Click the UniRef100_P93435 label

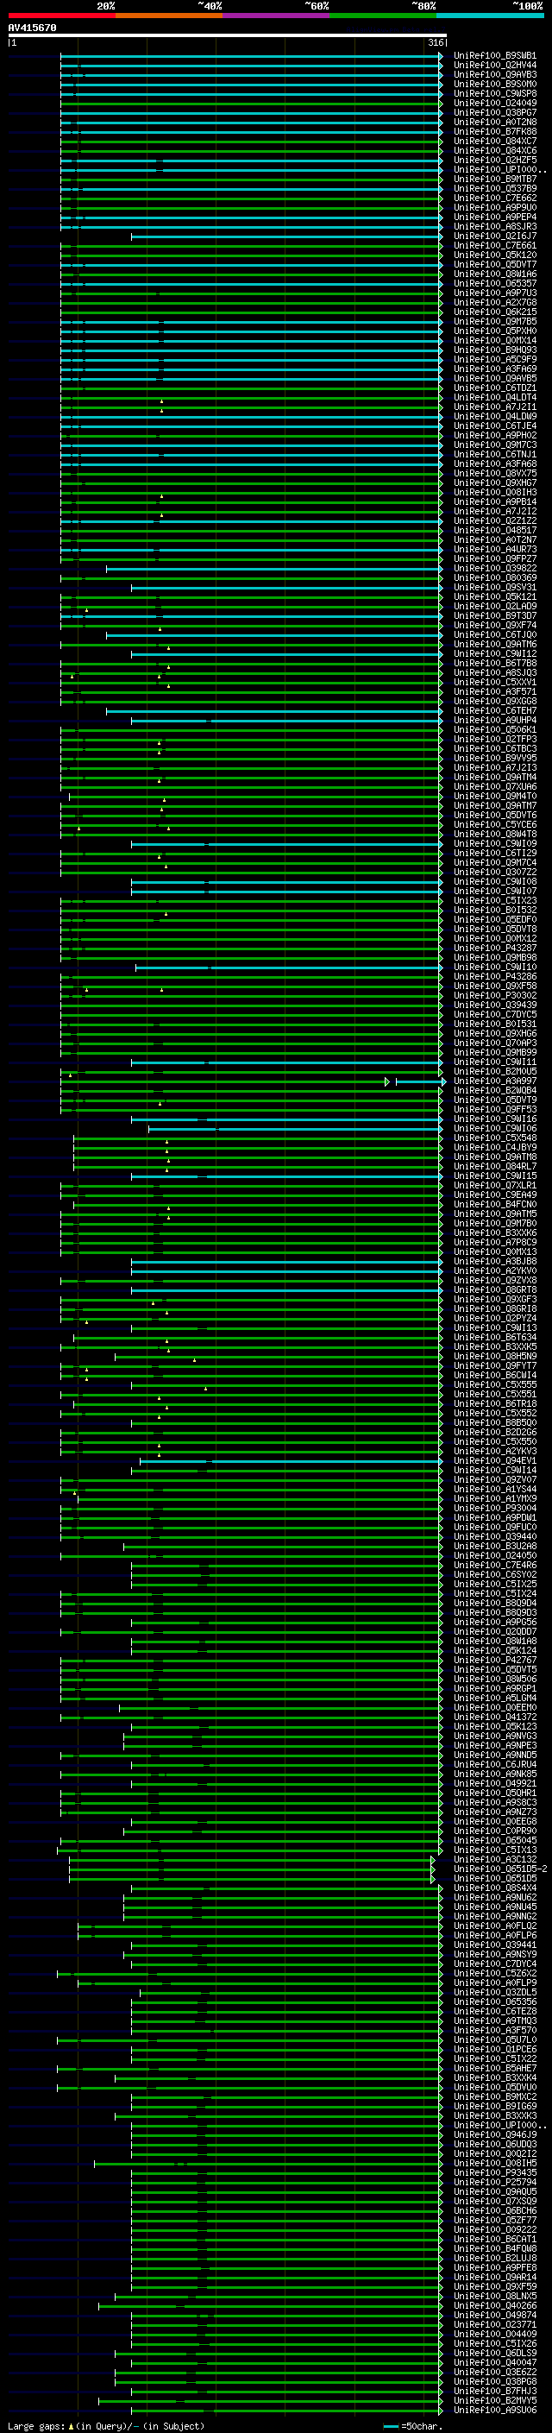(495, 2173)
